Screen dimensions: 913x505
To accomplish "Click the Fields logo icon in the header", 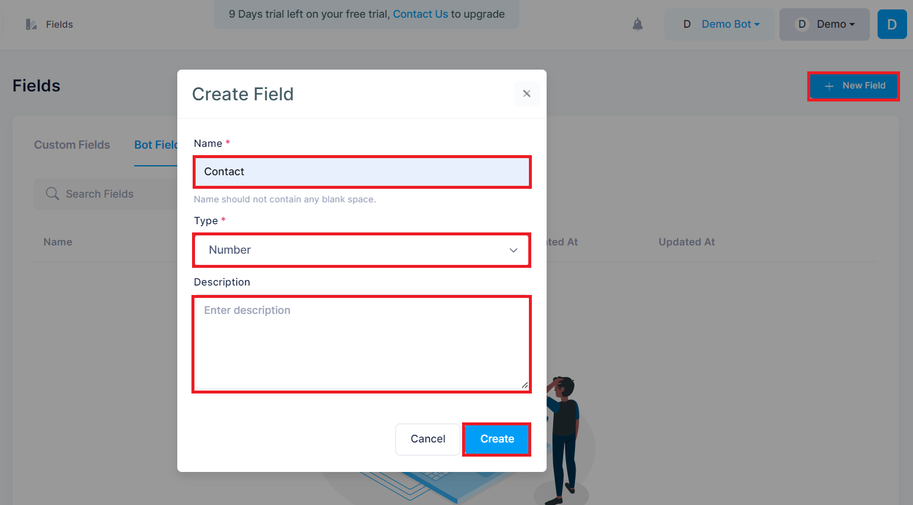I will pyautogui.click(x=31, y=24).
